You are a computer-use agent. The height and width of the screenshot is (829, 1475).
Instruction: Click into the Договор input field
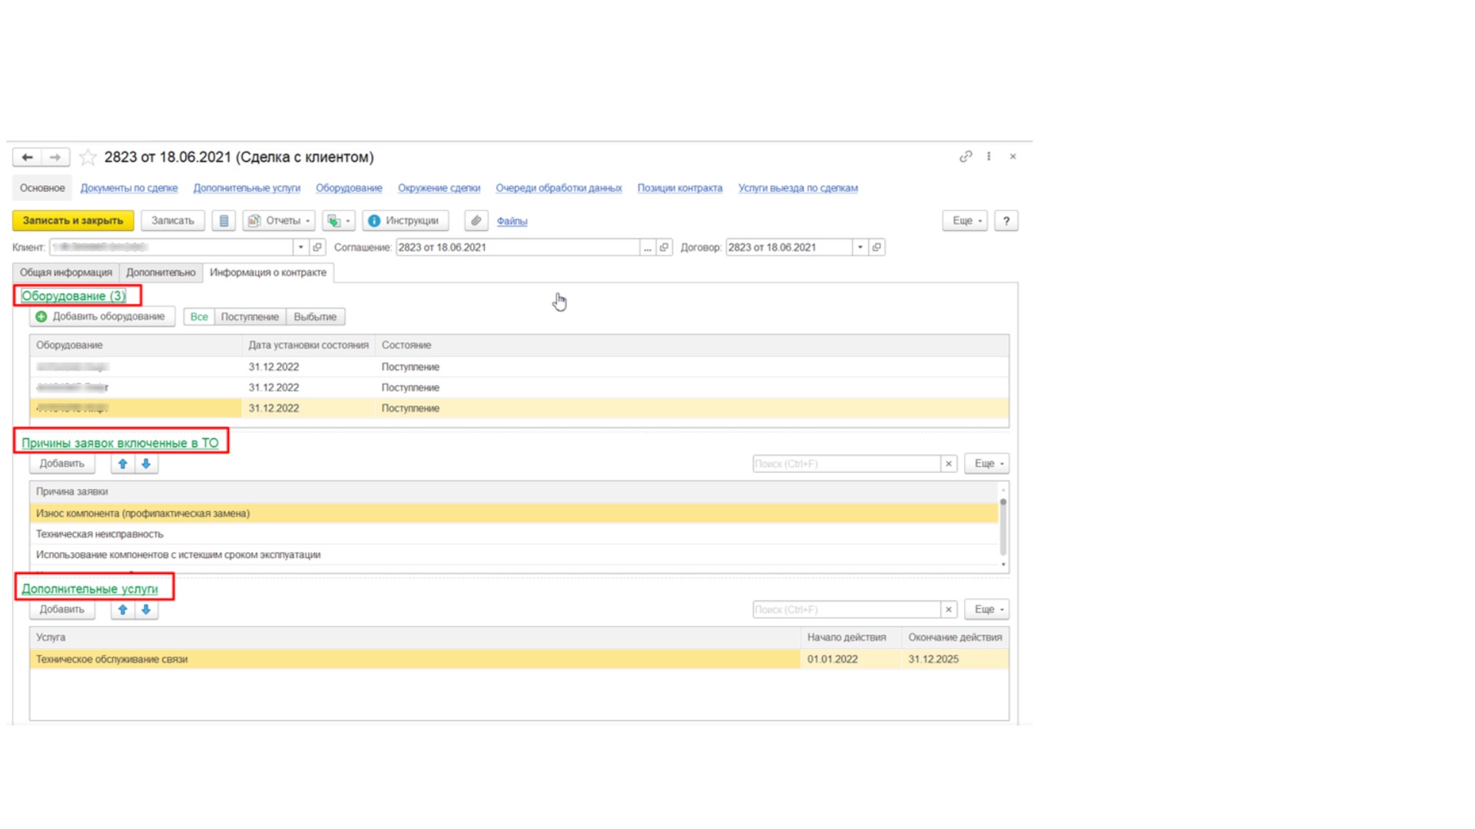point(789,247)
